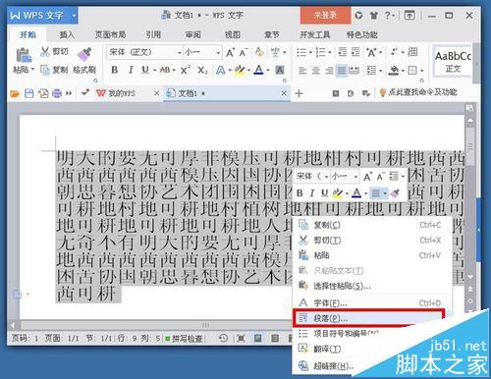
Task: Click mini toolbar format painter icon
Action: coord(395,193)
